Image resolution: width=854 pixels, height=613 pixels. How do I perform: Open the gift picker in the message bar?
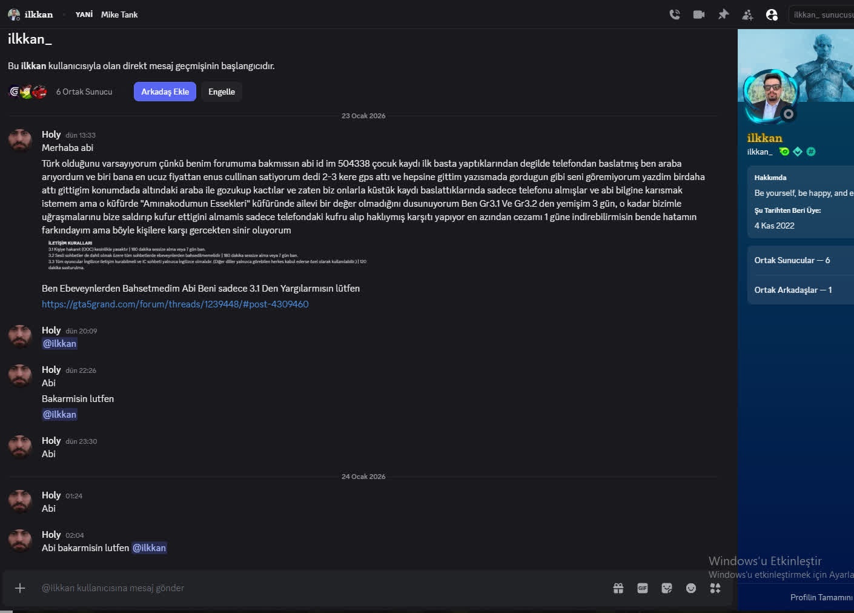(618, 588)
